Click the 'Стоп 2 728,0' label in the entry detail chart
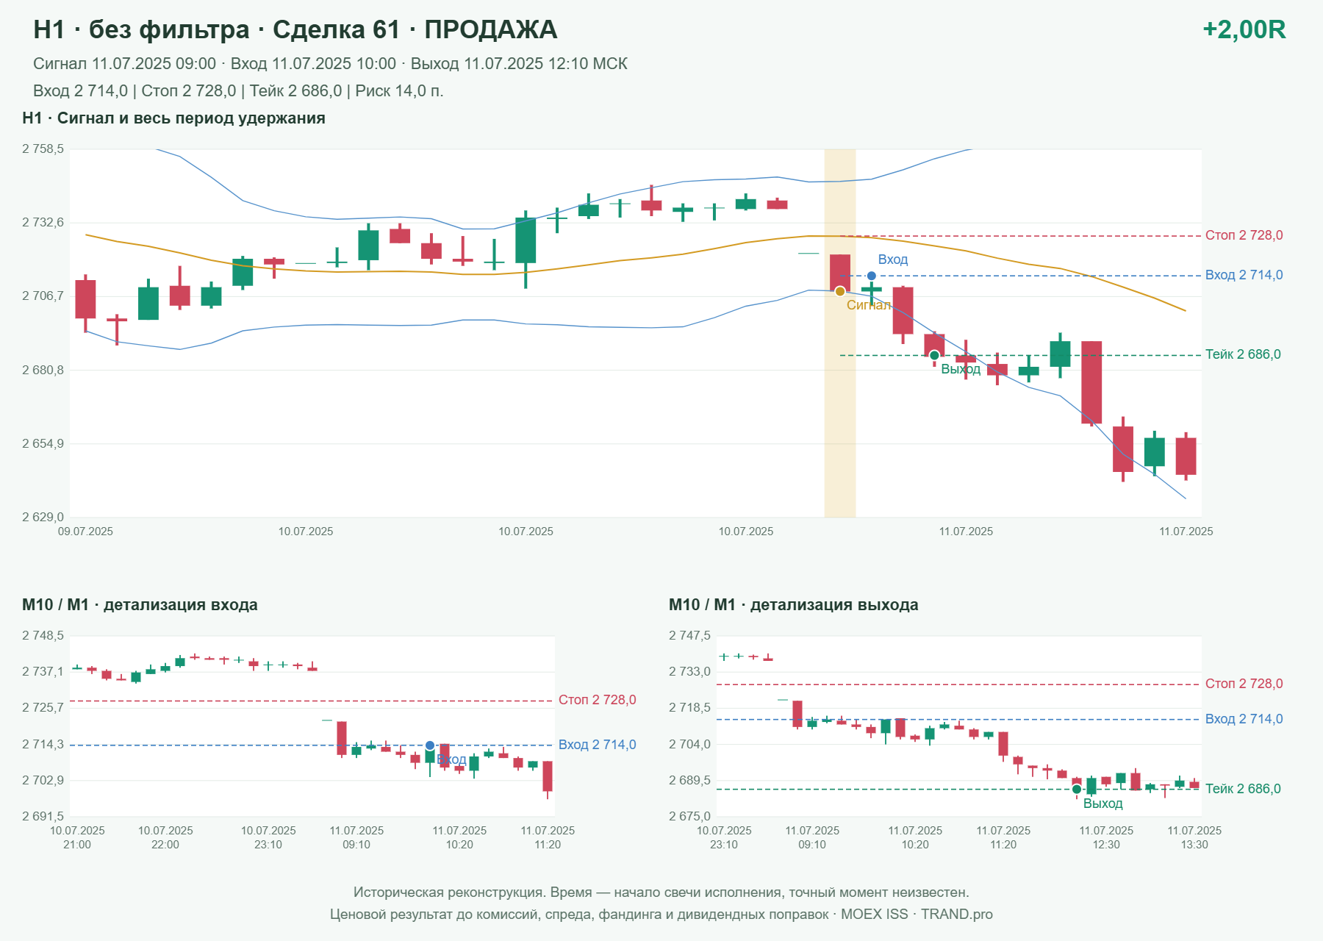 (x=597, y=700)
